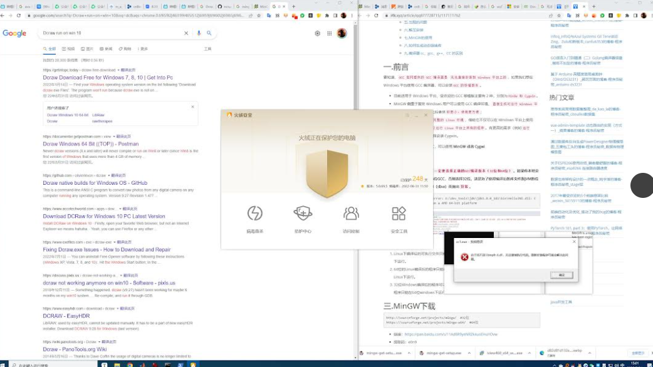Open the More search filters menu
This screenshot has height=367, width=653.
pos(142,49)
